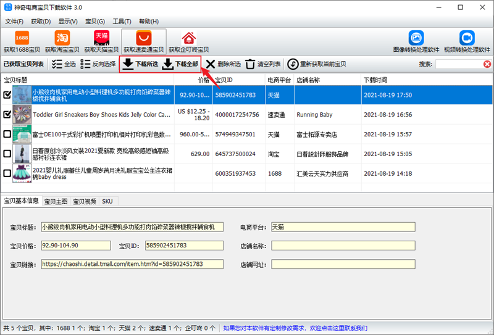The image size is (494, 335).
Task: Uncheck the 小熊绞肉机 item checkbox
Action: click(7, 94)
